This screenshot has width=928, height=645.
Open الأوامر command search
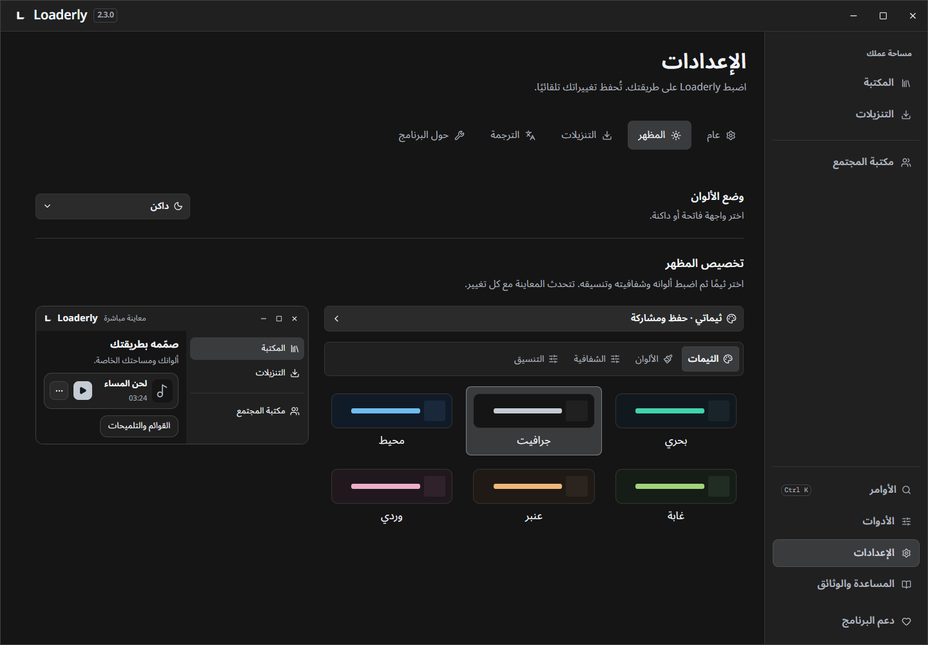(846, 490)
